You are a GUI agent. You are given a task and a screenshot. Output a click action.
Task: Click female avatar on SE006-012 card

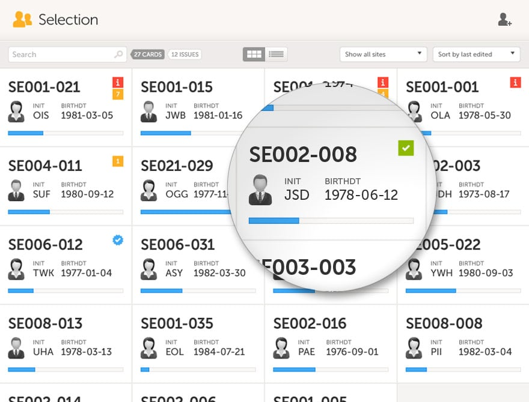(x=16, y=269)
